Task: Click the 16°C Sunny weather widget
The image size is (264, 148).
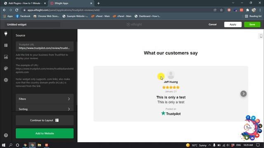Action: coord(196,145)
